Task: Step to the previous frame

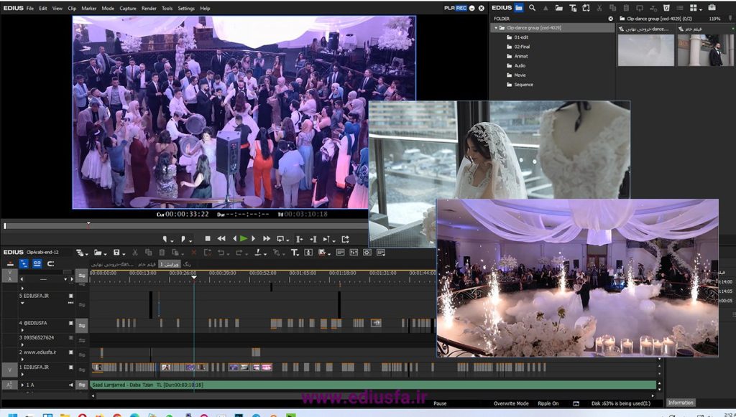Action: point(235,238)
